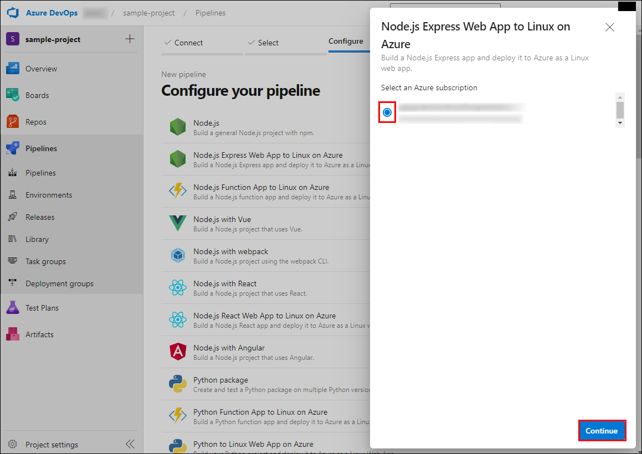Select Python Function App to Linux on Azure
642x454 pixels.
coord(260,412)
